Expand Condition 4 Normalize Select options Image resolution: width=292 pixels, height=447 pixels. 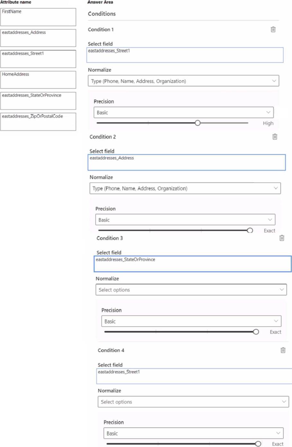click(193, 402)
